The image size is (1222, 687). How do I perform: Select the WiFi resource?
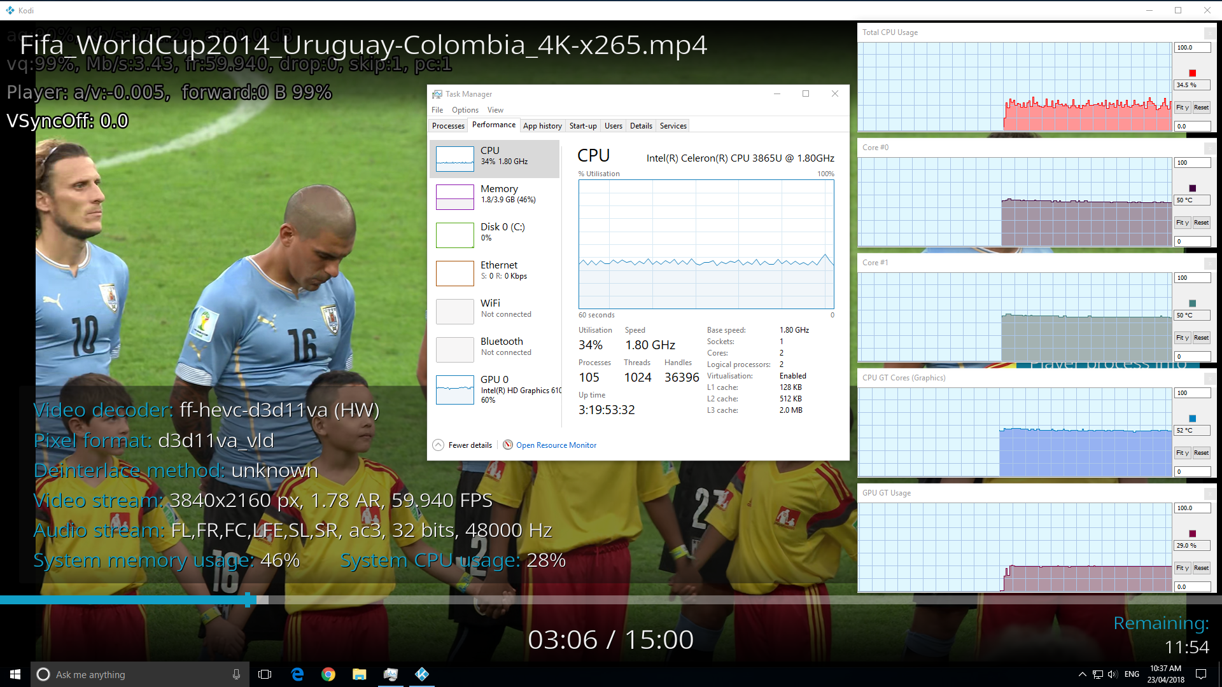point(495,311)
